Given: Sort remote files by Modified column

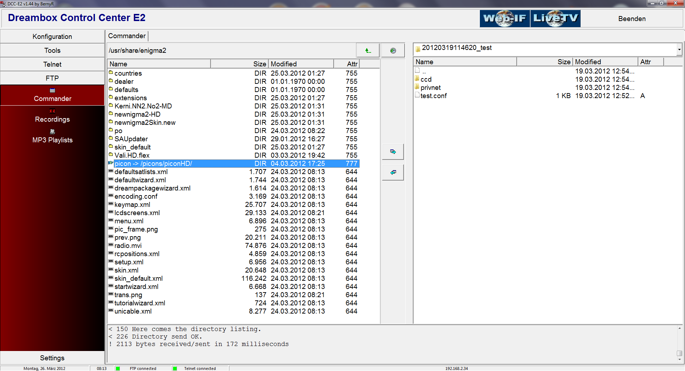Looking at the screenshot, I should [x=300, y=64].
